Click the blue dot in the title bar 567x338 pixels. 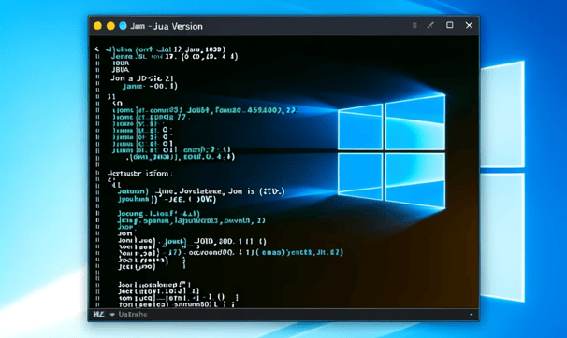(x=123, y=26)
